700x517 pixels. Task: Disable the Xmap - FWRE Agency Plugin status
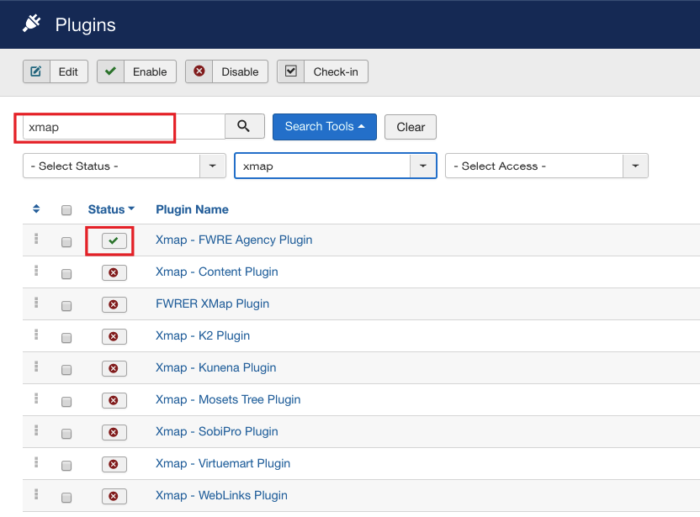tap(114, 241)
